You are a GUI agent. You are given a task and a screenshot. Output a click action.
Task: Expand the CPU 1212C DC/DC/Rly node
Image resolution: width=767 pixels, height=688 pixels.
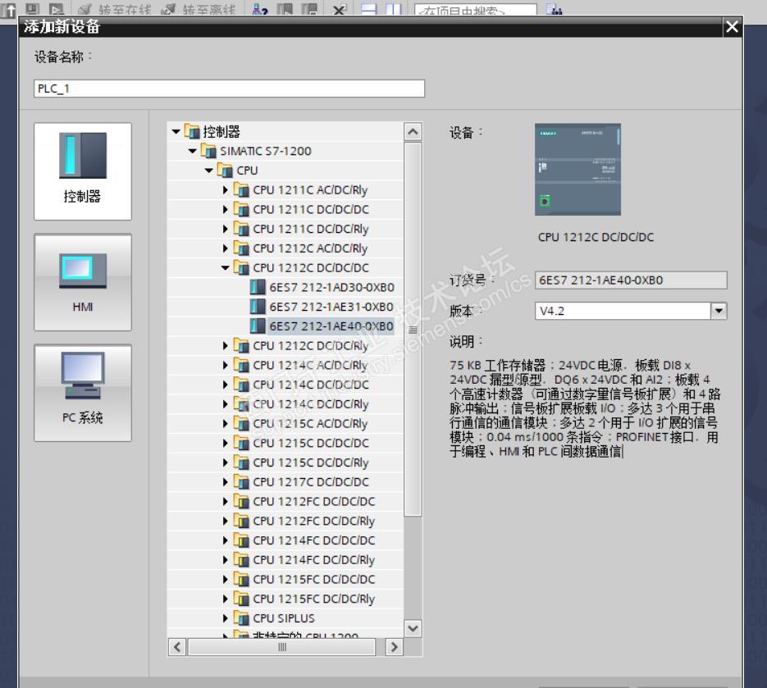(x=225, y=346)
